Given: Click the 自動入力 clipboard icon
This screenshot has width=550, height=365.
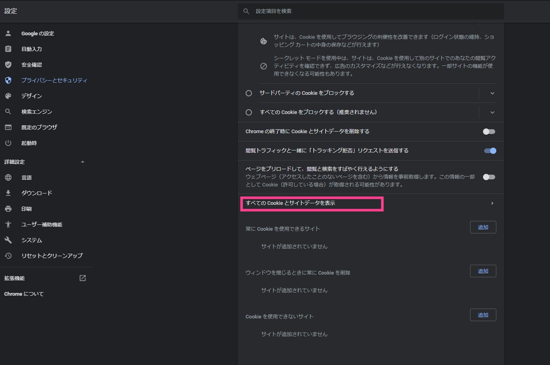Looking at the screenshot, I should click(x=8, y=49).
